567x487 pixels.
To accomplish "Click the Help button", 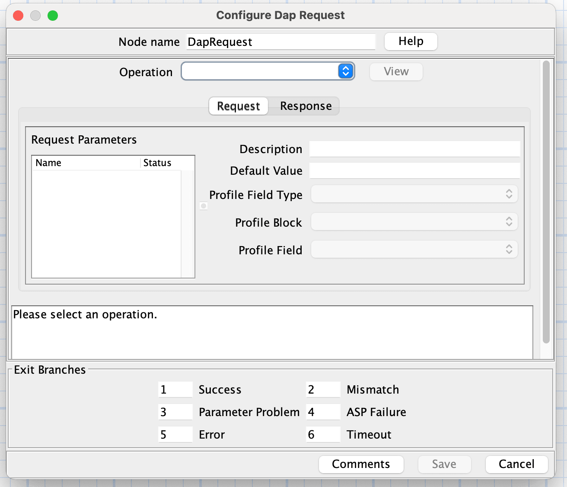I will point(410,41).
